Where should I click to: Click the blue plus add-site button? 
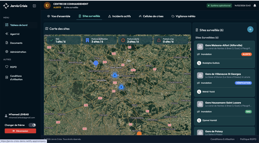click(x=250, y=30)
